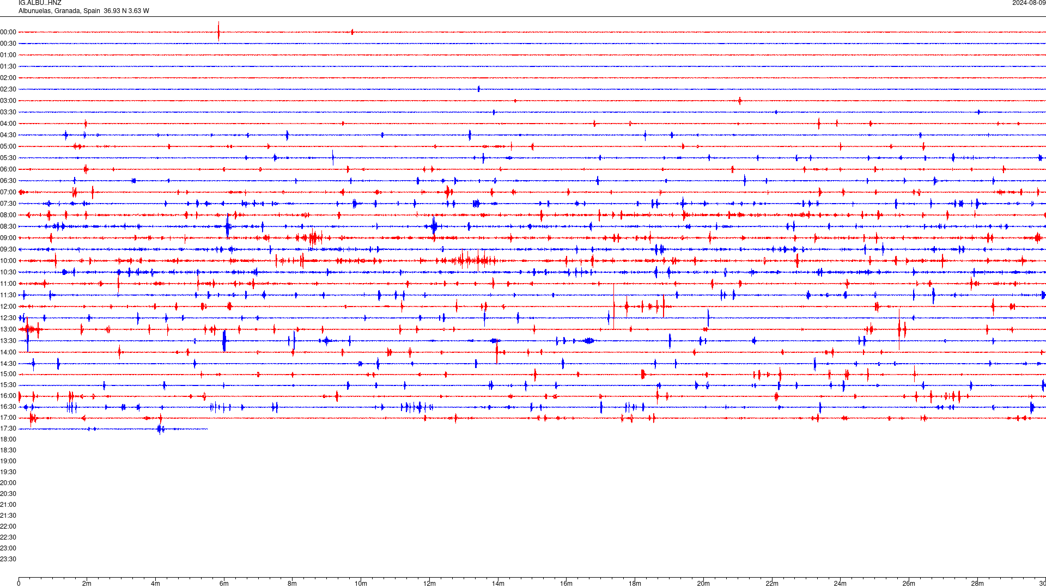Viewport: 1046px width, 588px height.
Task: Select the 23:00 time row label
Action: pyautogui.click(x=8, y=548)
